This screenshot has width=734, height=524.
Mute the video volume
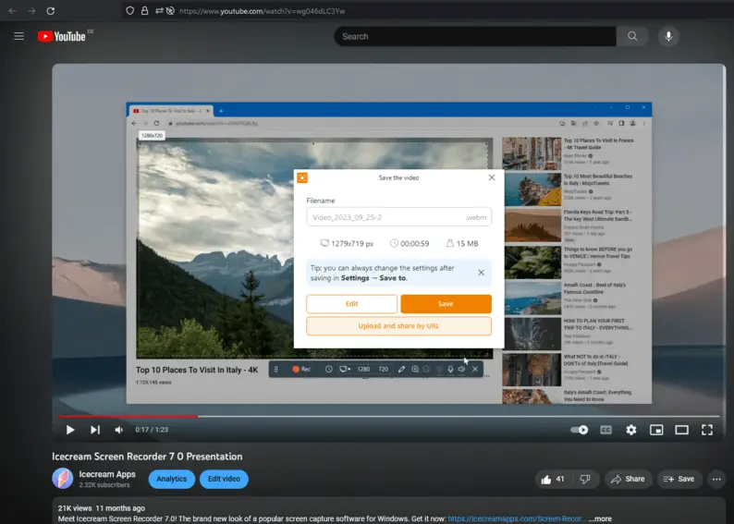pyautogui.click(x=119, y=430)
